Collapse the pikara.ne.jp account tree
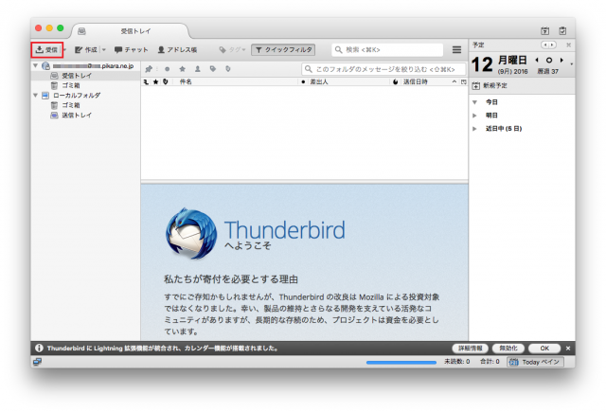 [x=36, y=66]
